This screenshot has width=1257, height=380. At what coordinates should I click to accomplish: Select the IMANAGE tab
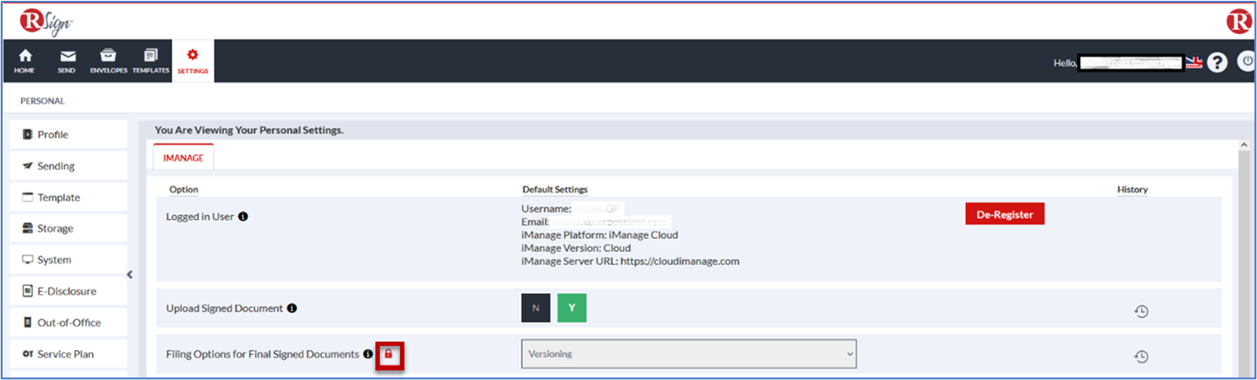[x=183, y=157]
